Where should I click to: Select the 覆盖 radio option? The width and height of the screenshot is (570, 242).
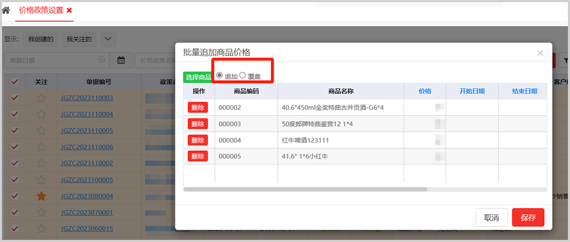[x=243, y=76]
